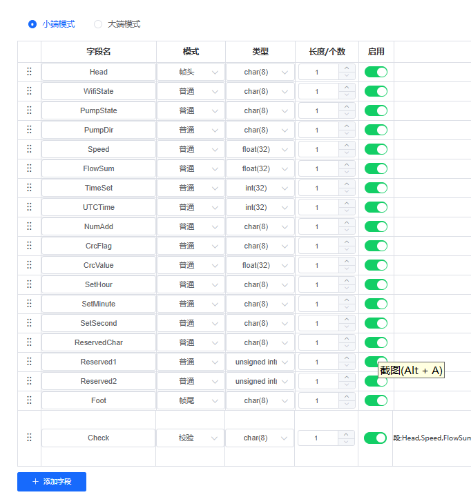The image size is (471, 497).
Task: Toggle the enable switch for Check row
Action: click(375, 438)
